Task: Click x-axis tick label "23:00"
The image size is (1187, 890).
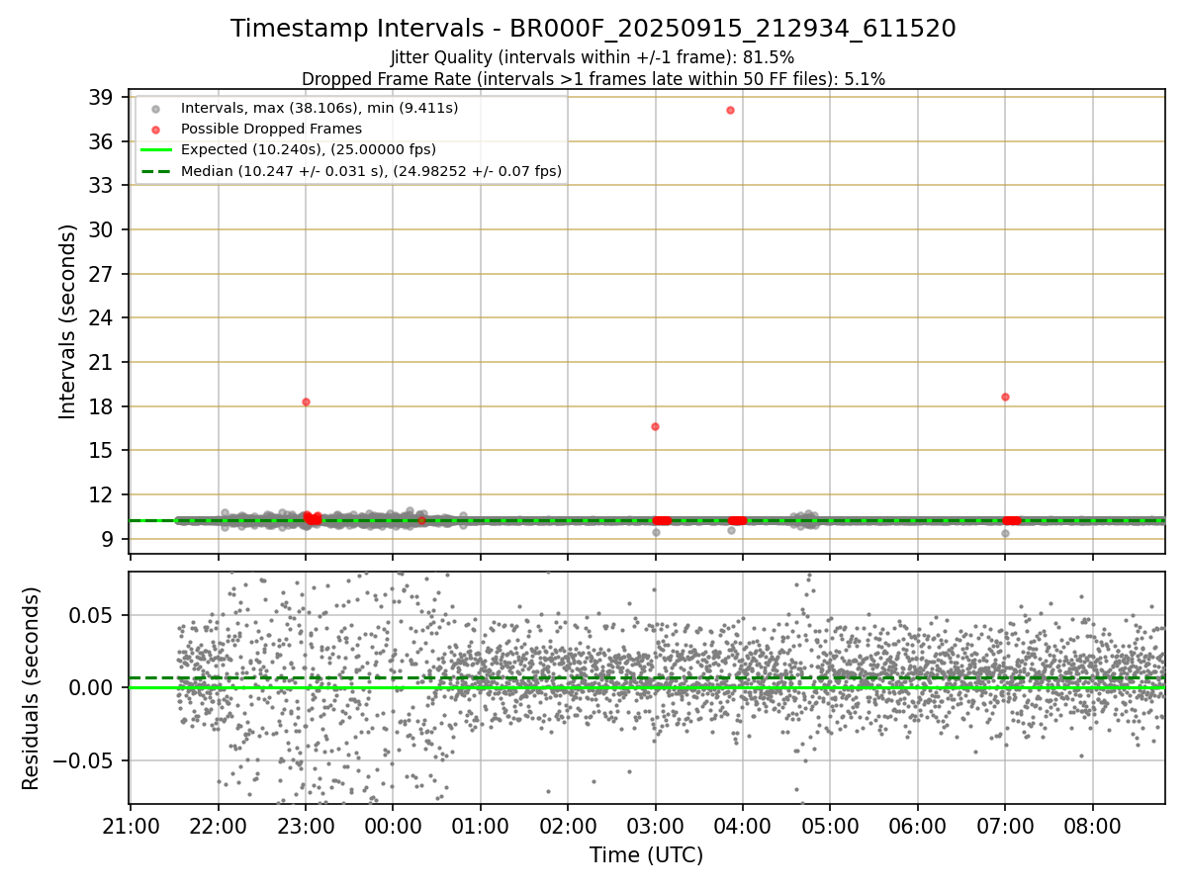Action: click(x=306, y=826)
